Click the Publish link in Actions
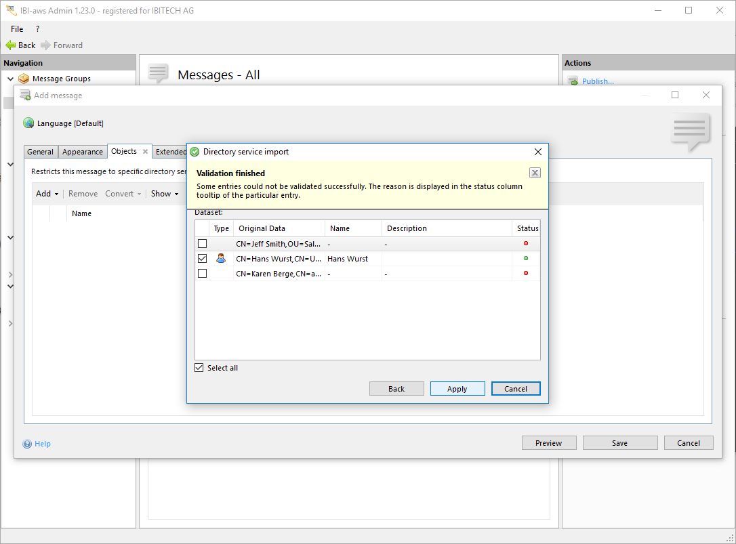The height and width of the screenshot is (544, 736). (597, 81)
